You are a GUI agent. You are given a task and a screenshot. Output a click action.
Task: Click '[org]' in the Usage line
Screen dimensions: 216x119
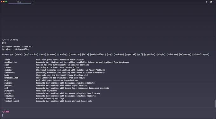tap(110, 54)
